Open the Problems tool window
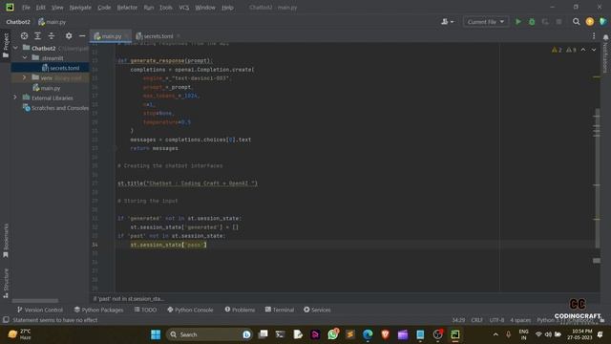Viewport: 611px width, 344px height. tap(240, 310)
